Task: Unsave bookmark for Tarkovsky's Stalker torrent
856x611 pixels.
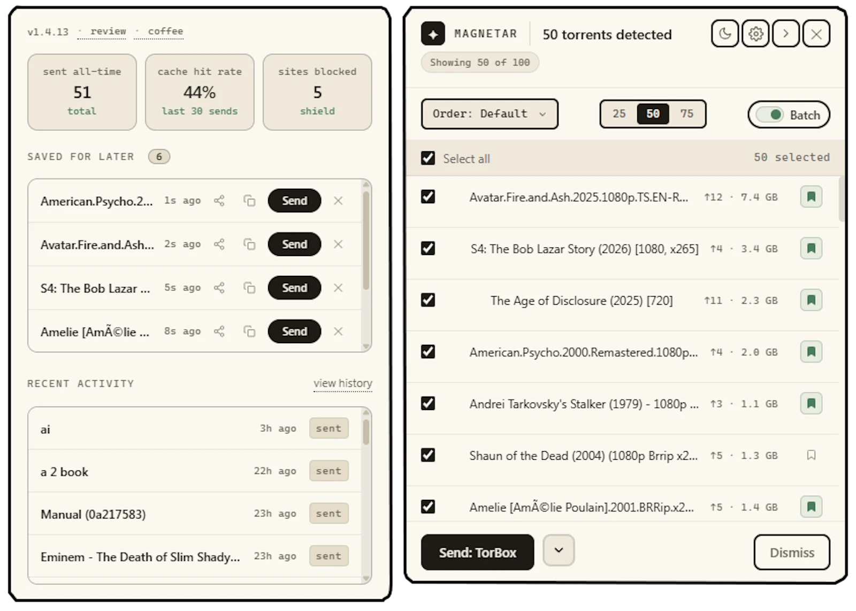Action: [811, 404]
